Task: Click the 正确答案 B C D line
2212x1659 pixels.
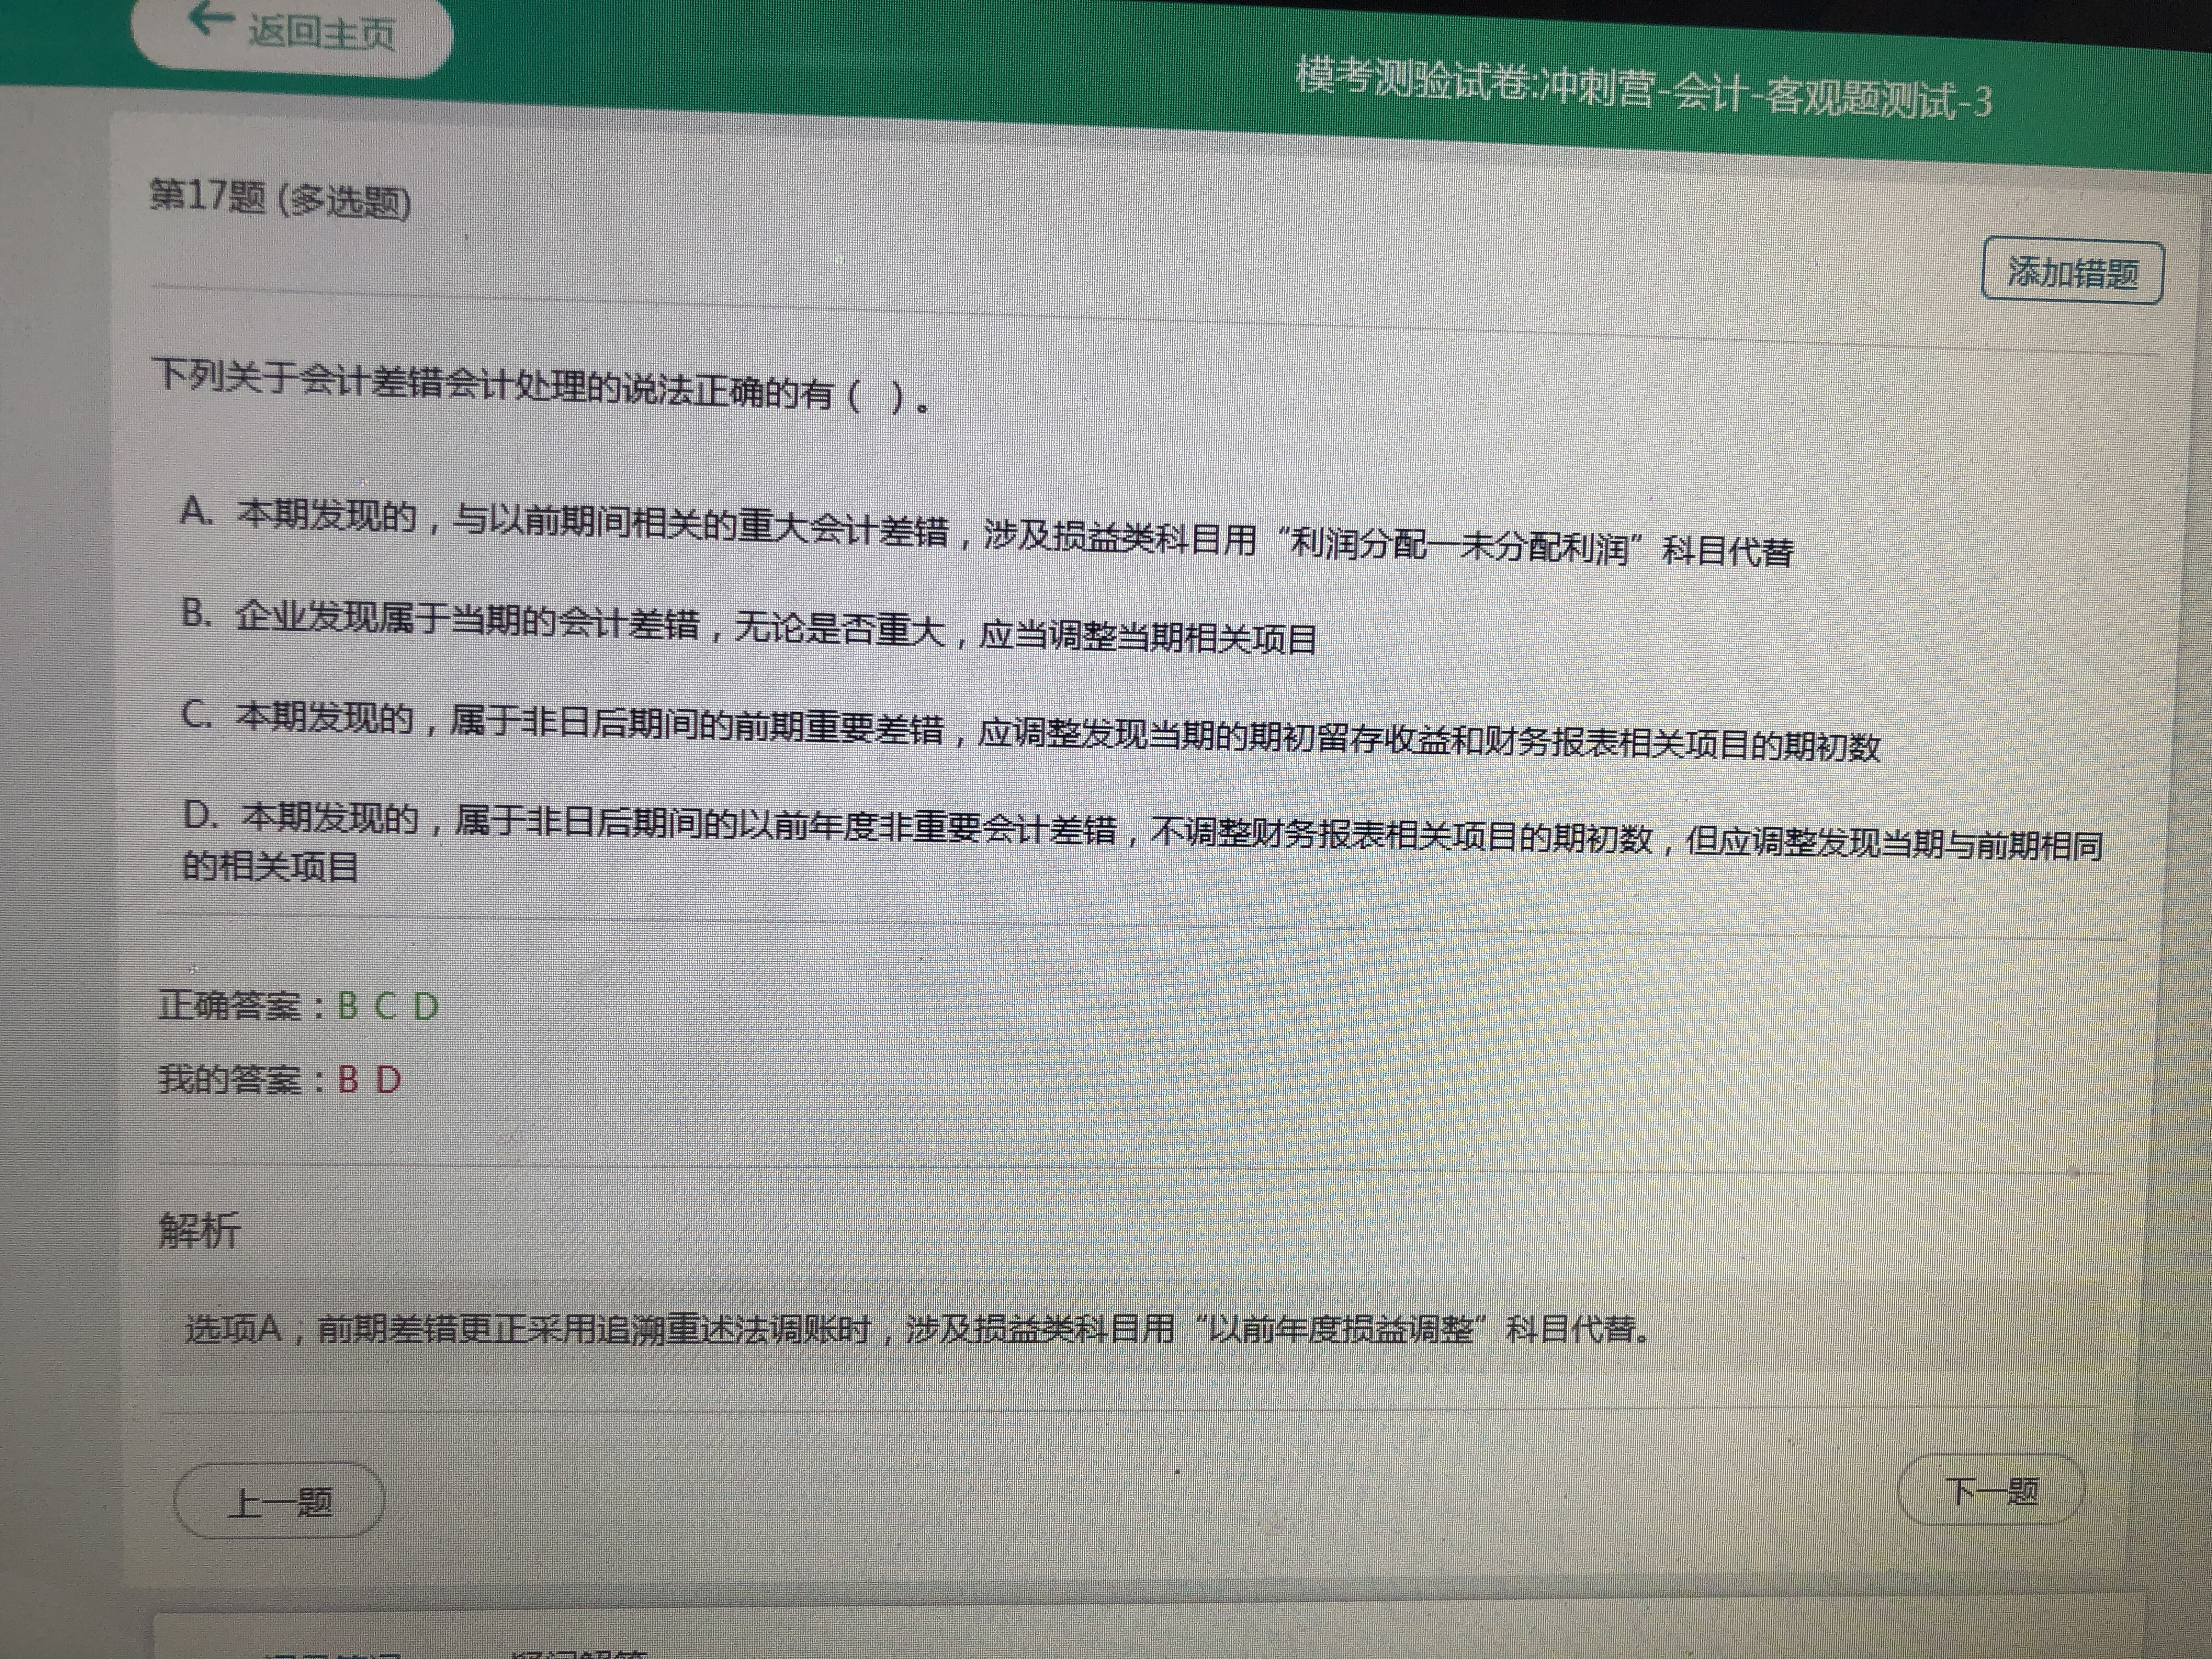Action: pyautogui.click(x=298, y=1005)
